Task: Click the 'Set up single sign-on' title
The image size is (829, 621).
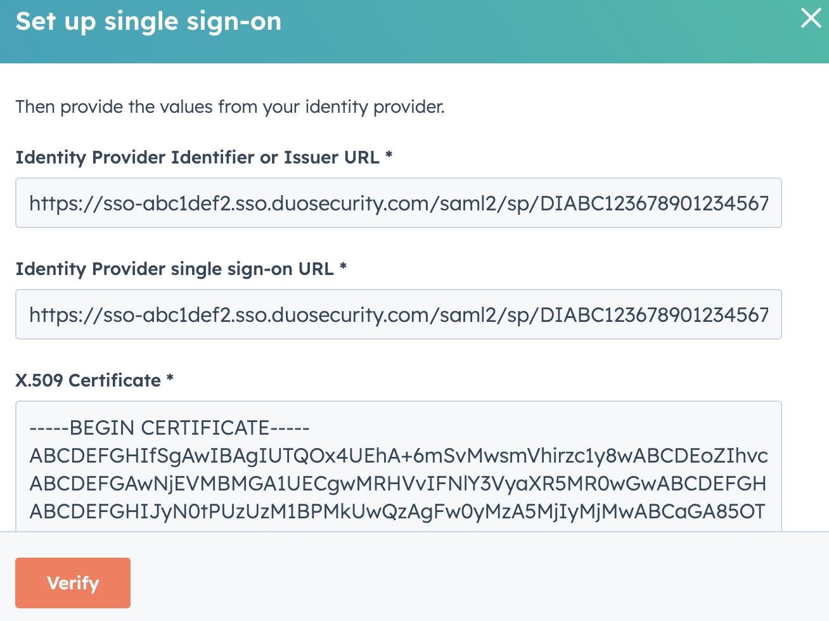Action: 148,21
